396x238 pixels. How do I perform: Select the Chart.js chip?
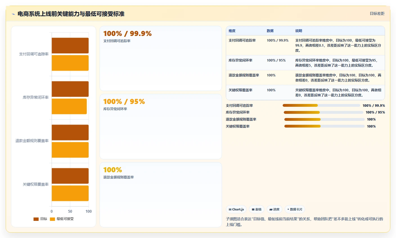pyautogui.click(x=236, y=209)
